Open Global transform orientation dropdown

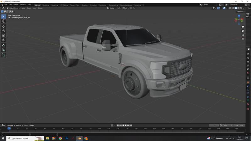(112, 8)
